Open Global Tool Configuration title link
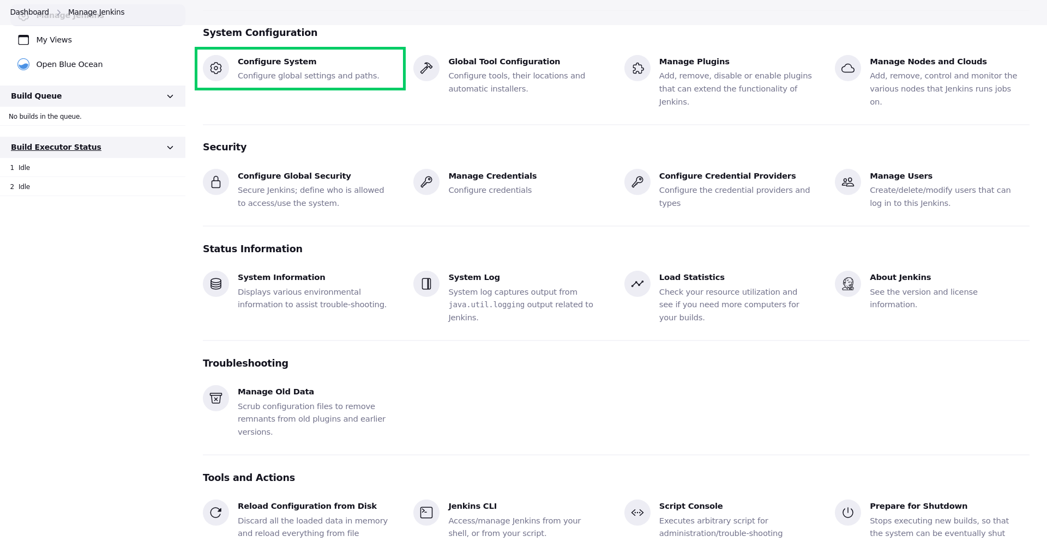 (x=504, y=62)
